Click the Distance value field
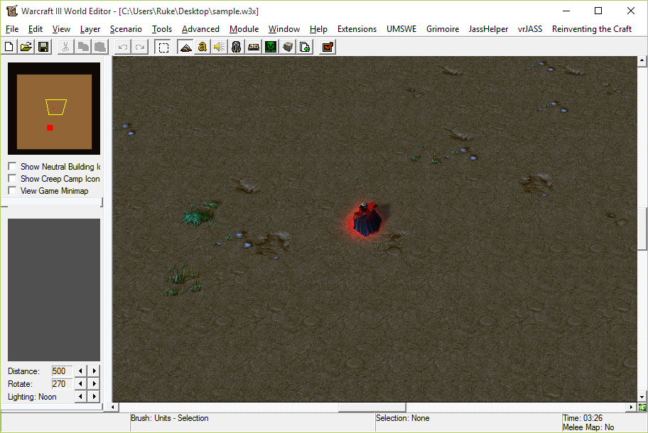Viewport: 648px width, 433px height. click(x=62, y=371)
